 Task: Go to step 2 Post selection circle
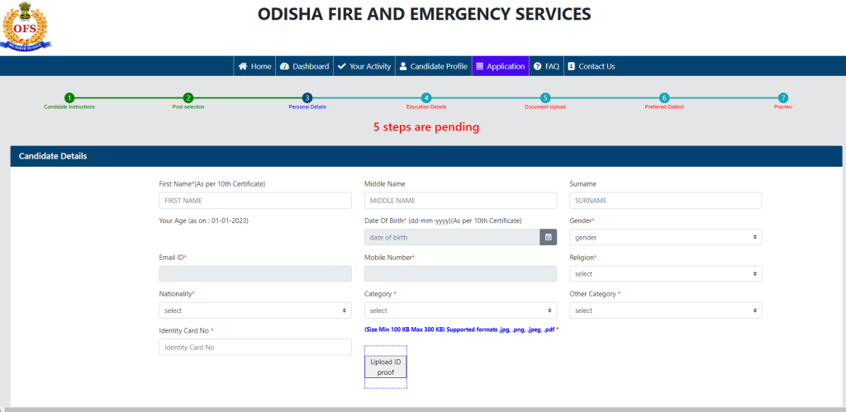188,97
